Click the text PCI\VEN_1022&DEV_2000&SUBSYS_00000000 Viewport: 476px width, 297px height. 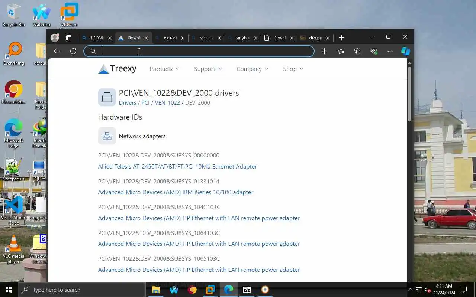[x=159, y=155]
